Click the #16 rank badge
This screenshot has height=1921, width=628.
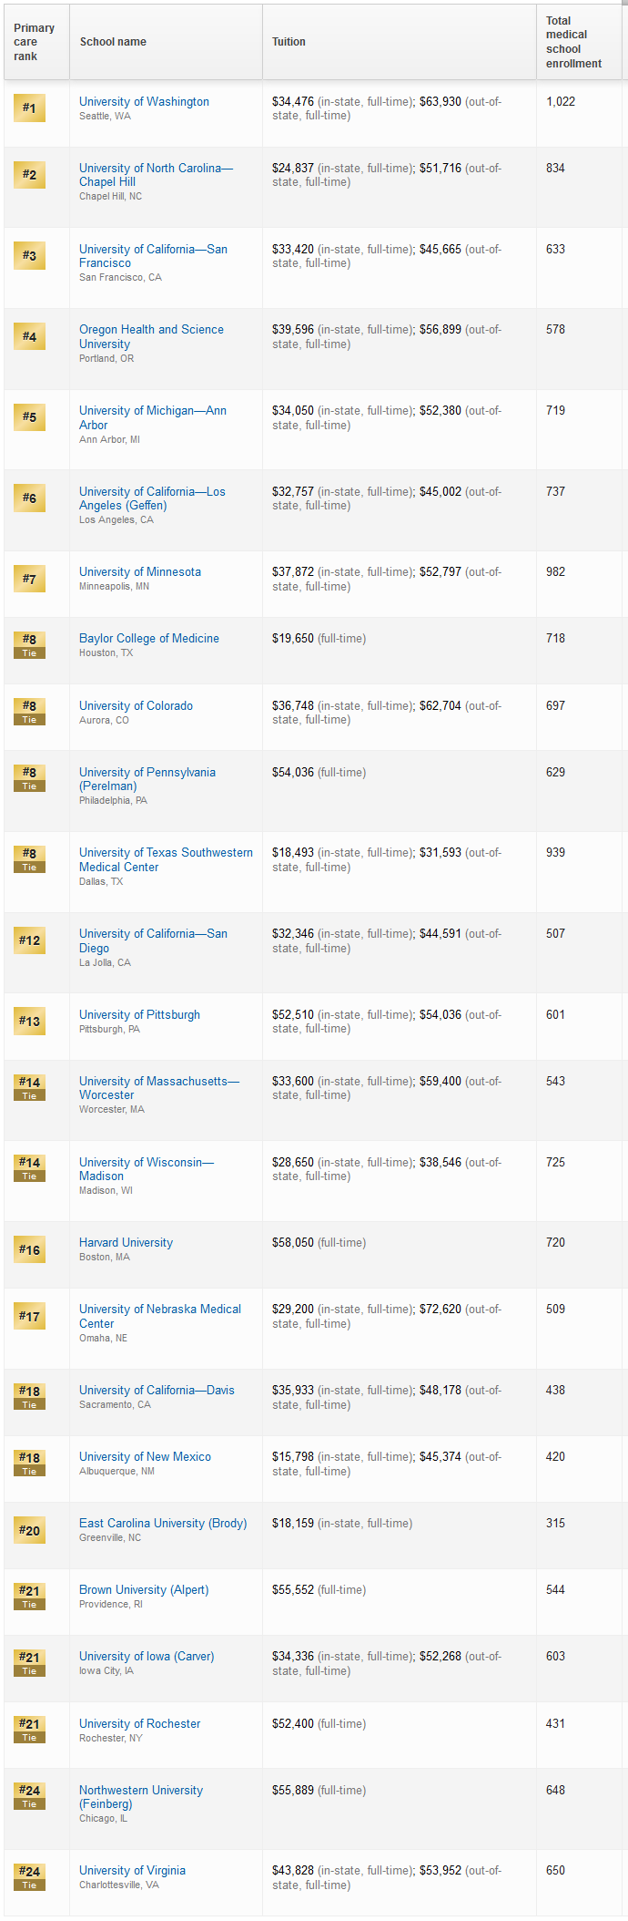29,1249
